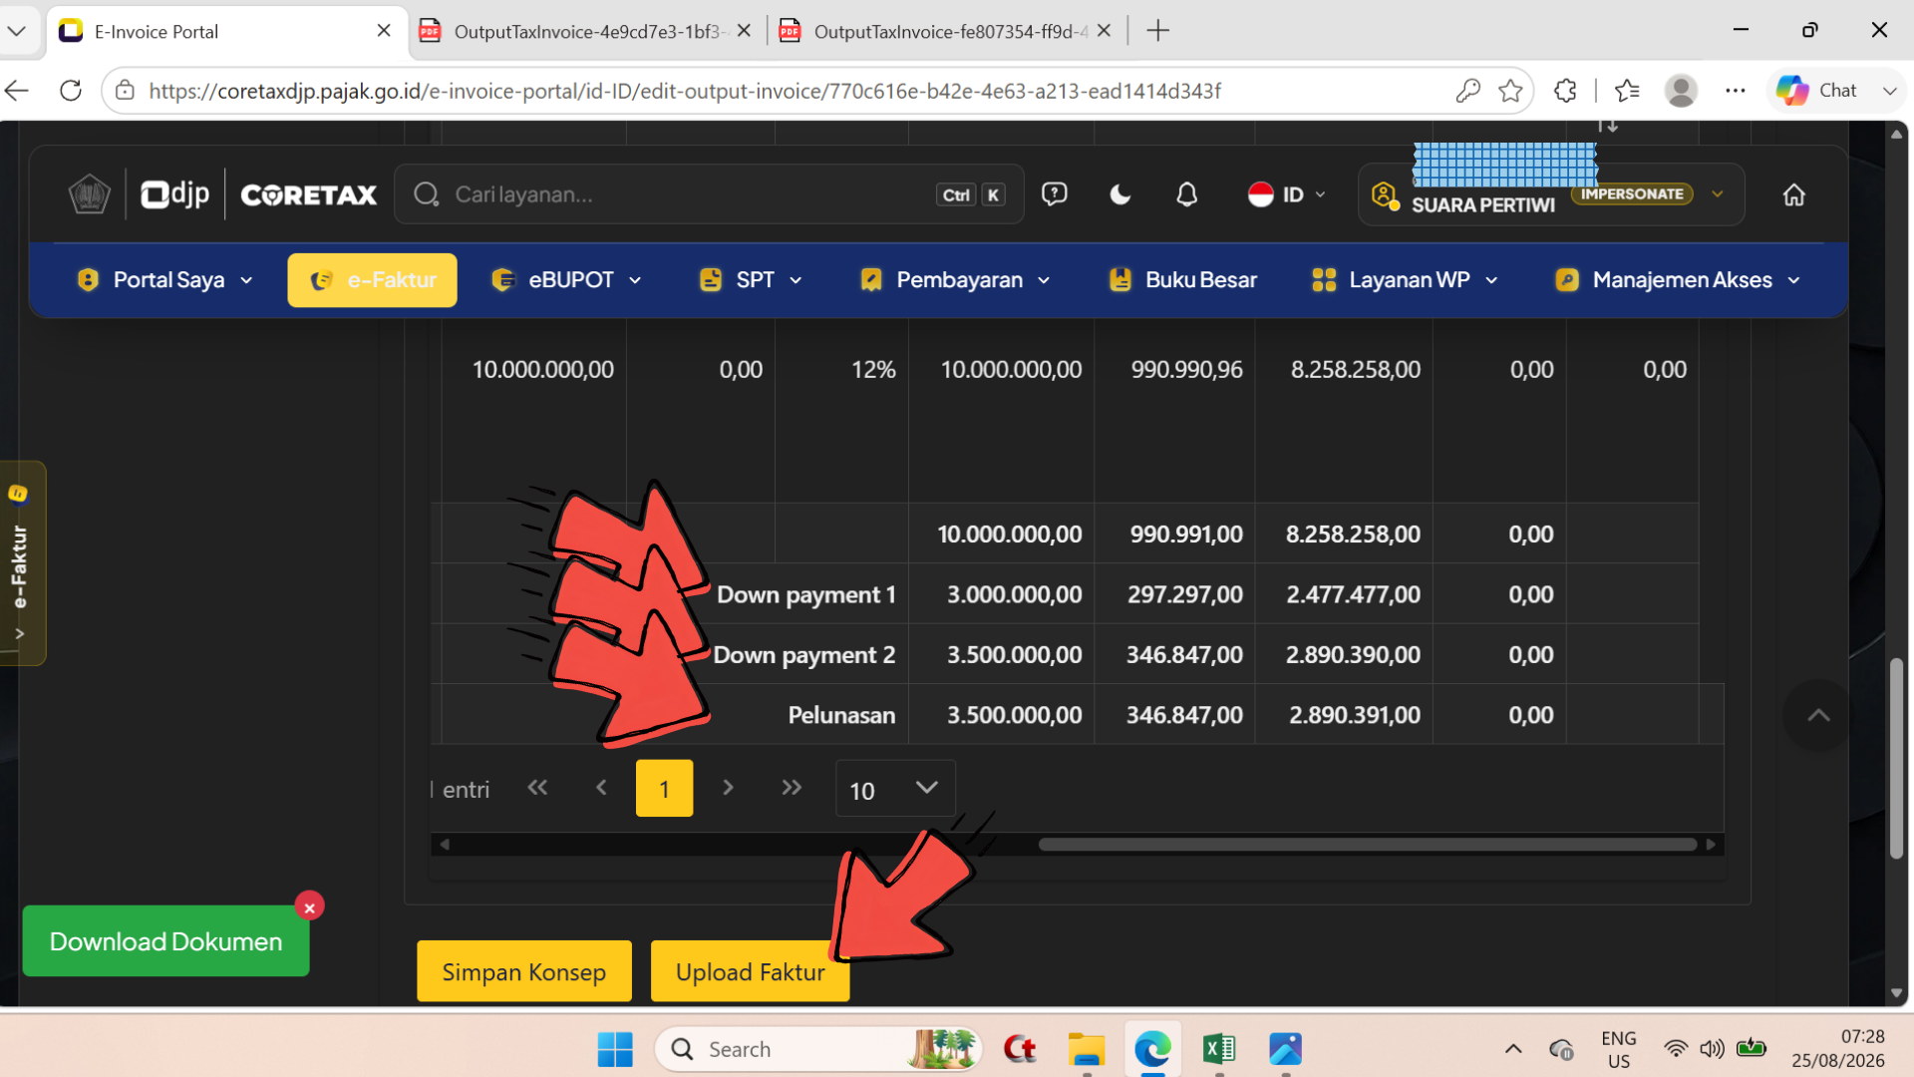Screen dimensions: 1914x1077
Task: Reload the page
Action: [x=71, y=91]
